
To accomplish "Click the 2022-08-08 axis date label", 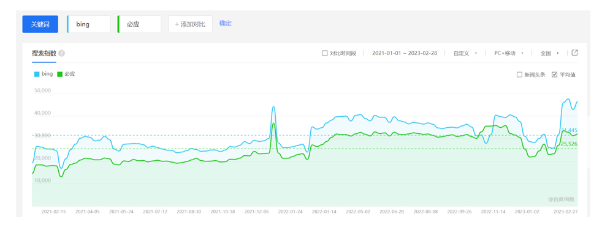I will tap(426, 211).
